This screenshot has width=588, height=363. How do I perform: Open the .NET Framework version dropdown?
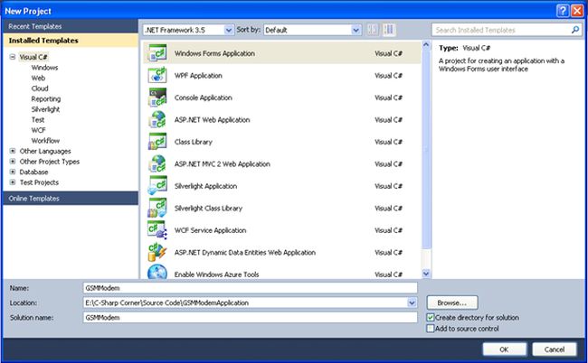pyautogui.click(x=228, y=30)
